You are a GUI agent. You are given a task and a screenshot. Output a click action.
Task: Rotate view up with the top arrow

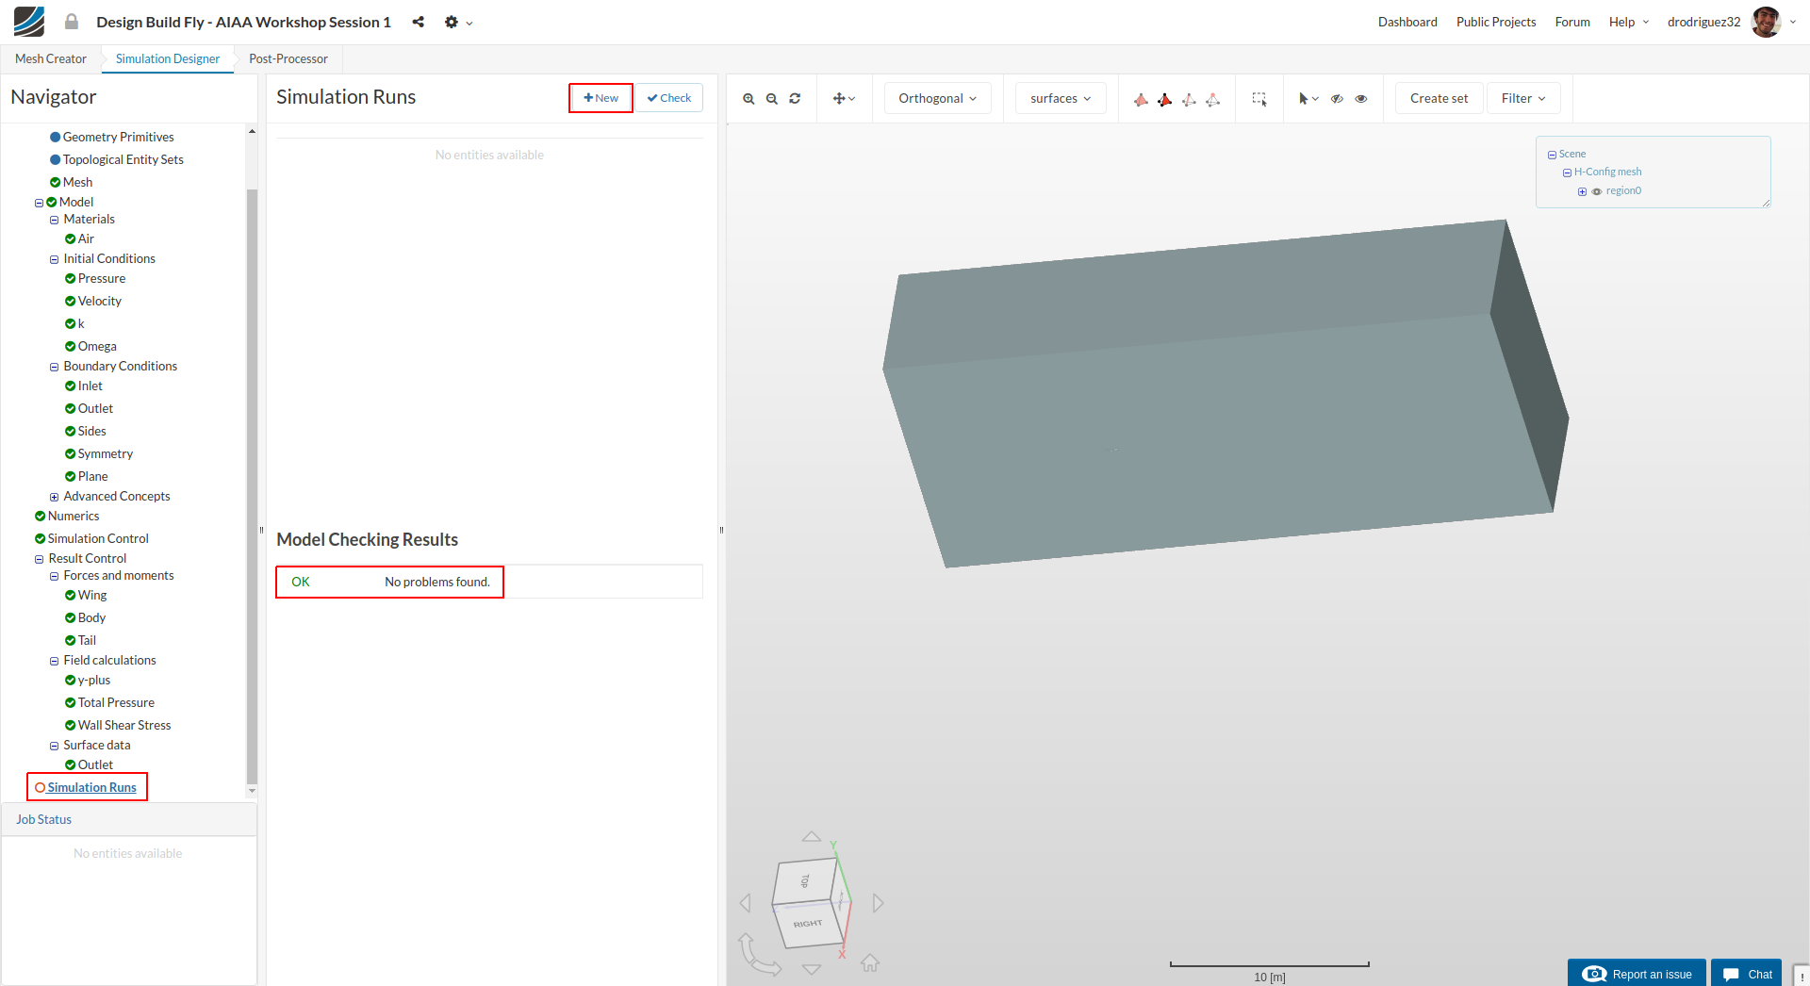point(812,836)
